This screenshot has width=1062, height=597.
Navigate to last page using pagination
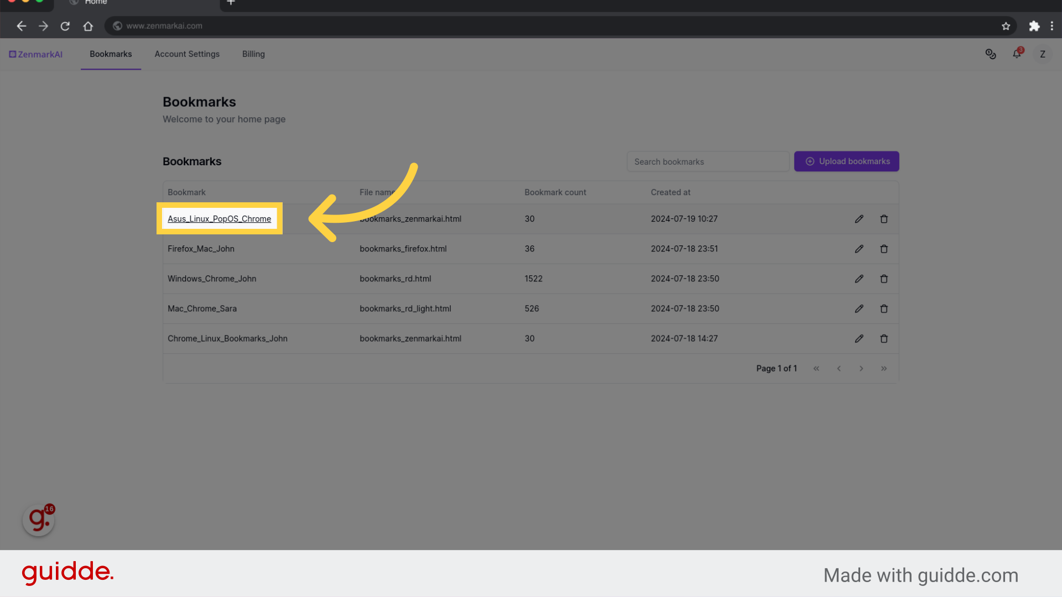tap(883, 368)
